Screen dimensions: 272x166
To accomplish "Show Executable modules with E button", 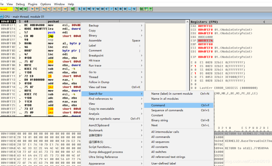I will point(84,9).
